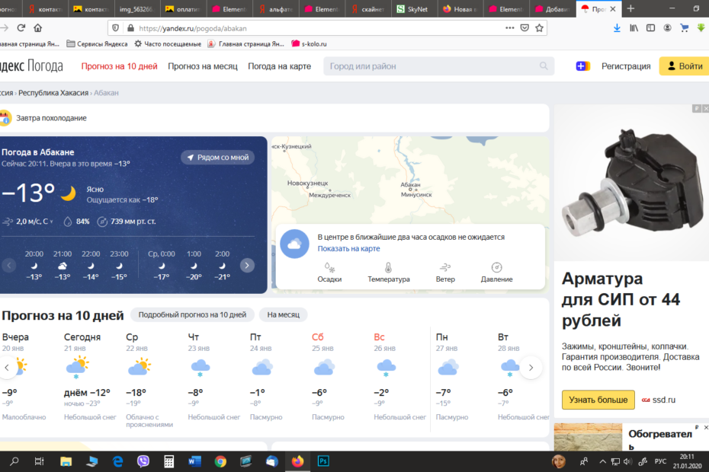
Task: Click the На месяц button
Action: [x=283, y=314]
